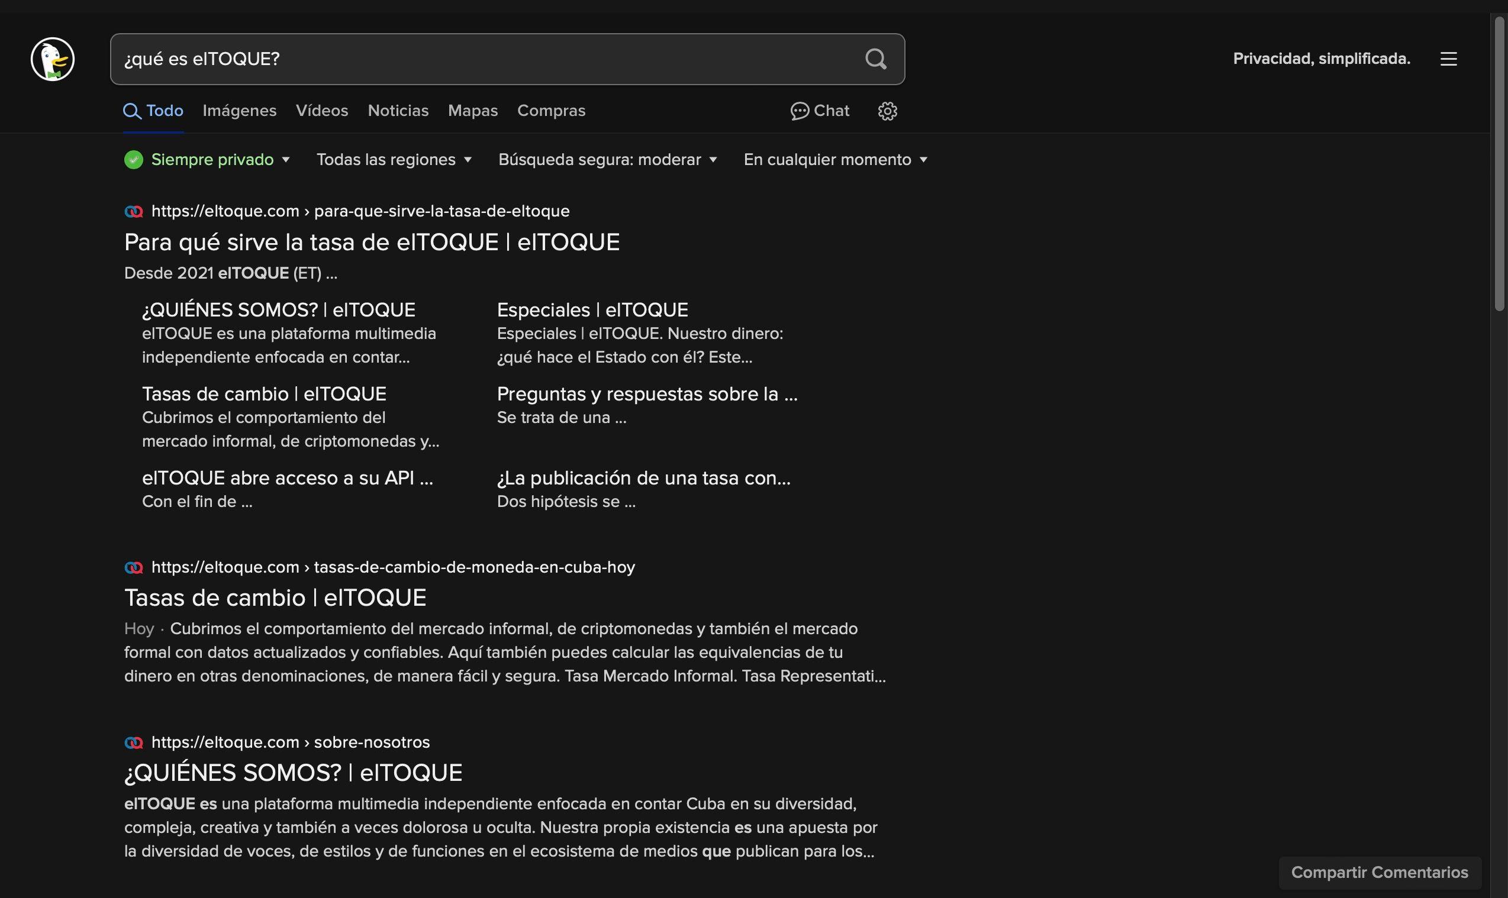Image resolution: width=1508 pixels, height=898 pixels.
Task: Click favicon of para-que-sirve-la-tasa result
Action: [133, 211]
